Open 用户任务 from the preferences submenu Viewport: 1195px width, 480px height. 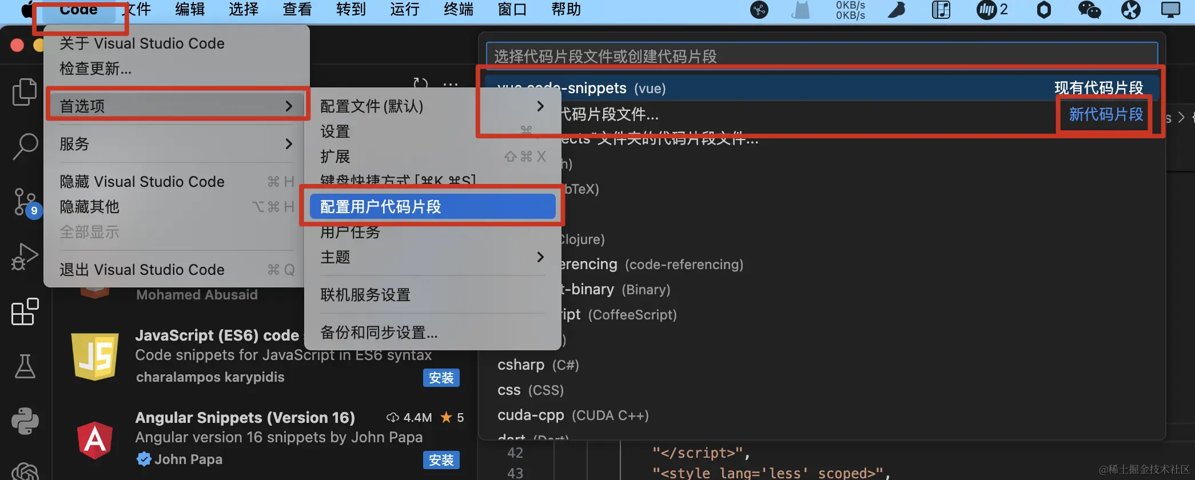pos(432,232)
